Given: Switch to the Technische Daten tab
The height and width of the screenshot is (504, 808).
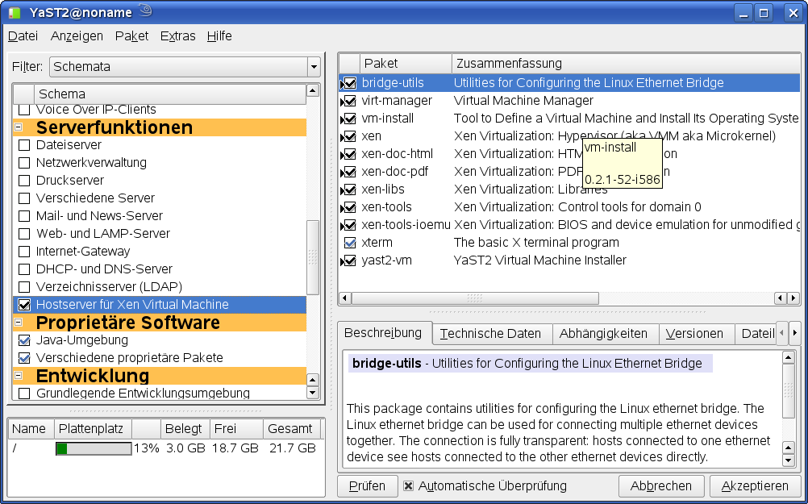Looking at the screenshot, I should (492, 333).
